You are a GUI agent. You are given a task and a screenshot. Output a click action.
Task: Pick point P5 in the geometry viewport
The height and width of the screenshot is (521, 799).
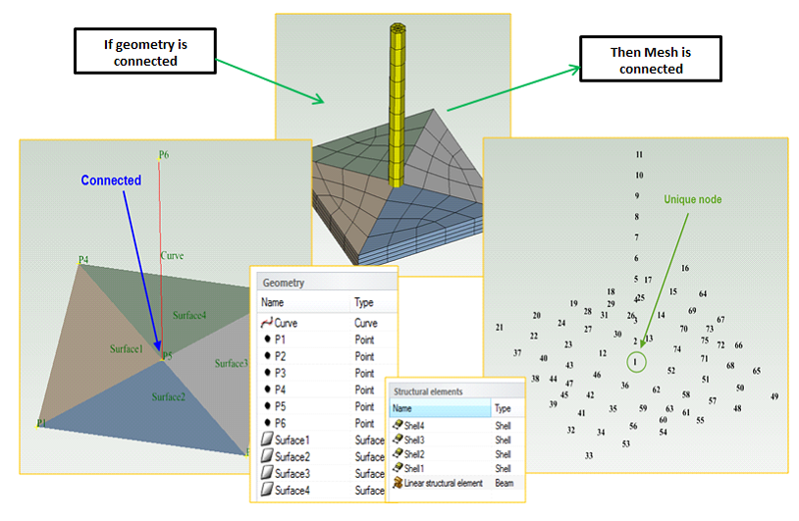click(x=163, y=355)
